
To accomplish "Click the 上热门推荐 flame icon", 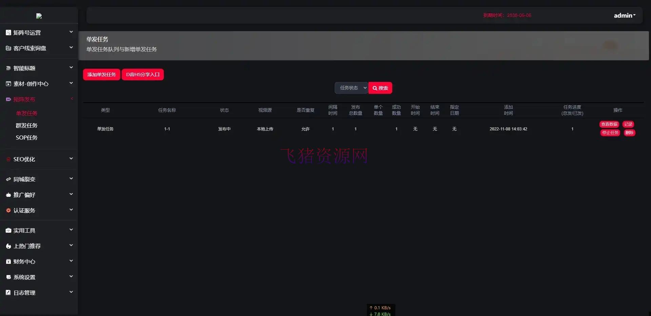I will pyautogui.click(x=8, y=246).
